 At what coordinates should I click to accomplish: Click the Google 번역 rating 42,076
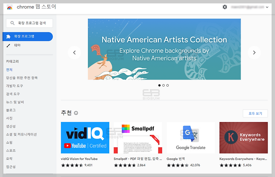[x=183, y=165]
